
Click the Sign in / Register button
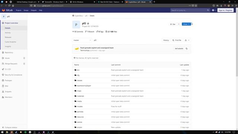point(225,10)
